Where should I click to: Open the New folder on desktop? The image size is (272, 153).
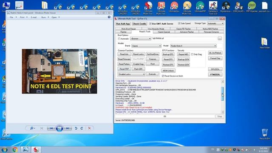pos(264,43)
